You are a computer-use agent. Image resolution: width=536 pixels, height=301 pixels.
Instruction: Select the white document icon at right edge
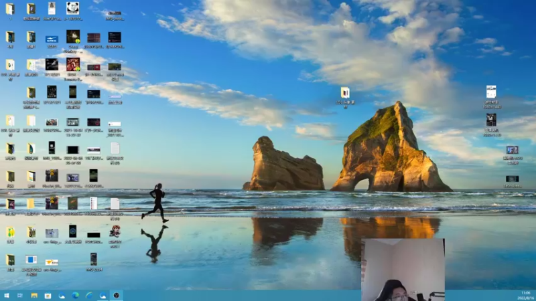[491, 92]
